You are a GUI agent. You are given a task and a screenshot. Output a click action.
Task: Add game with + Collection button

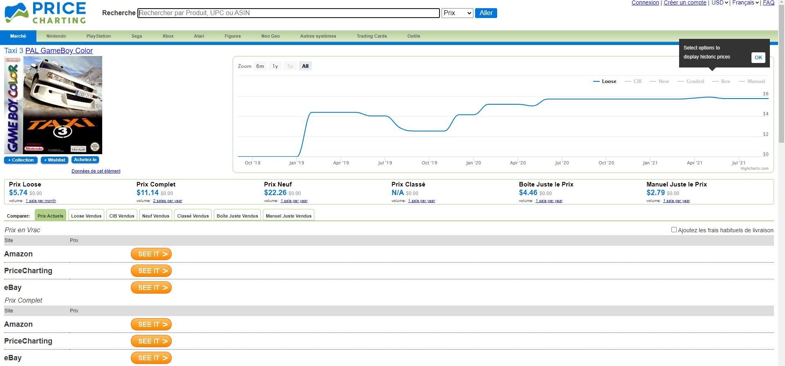tap(21, 160)
